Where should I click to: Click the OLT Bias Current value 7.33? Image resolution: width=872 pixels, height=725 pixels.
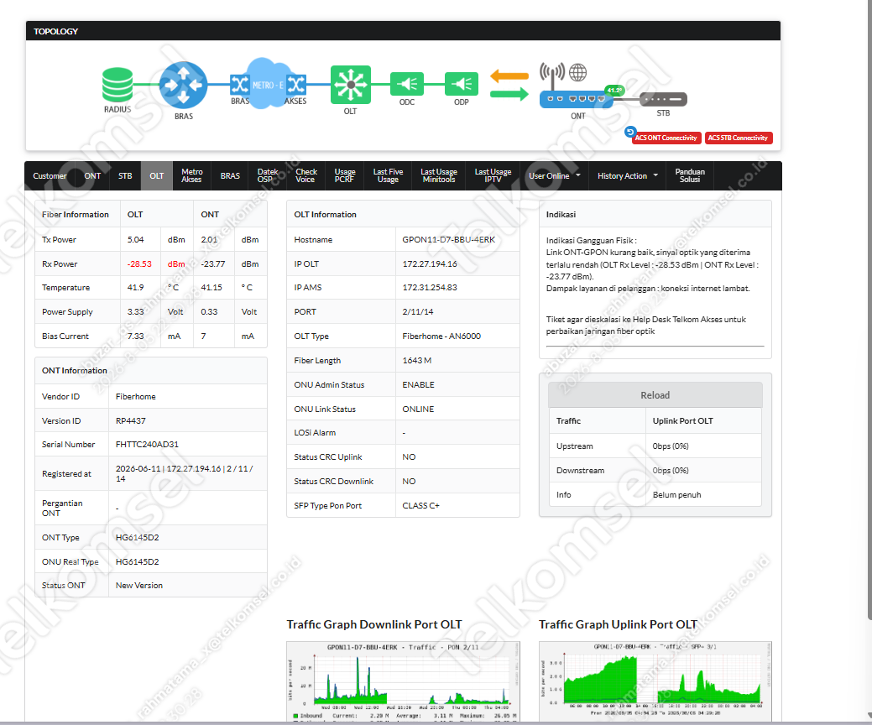coord(136,336)
